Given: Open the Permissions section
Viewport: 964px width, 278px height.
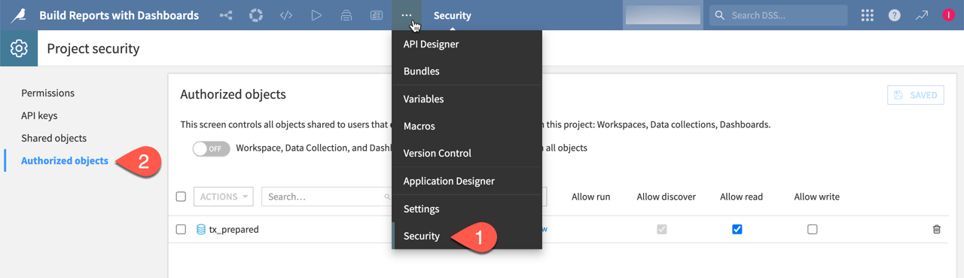Looking at the screenshot, I should pyautogui.click(x=47, y=93).
